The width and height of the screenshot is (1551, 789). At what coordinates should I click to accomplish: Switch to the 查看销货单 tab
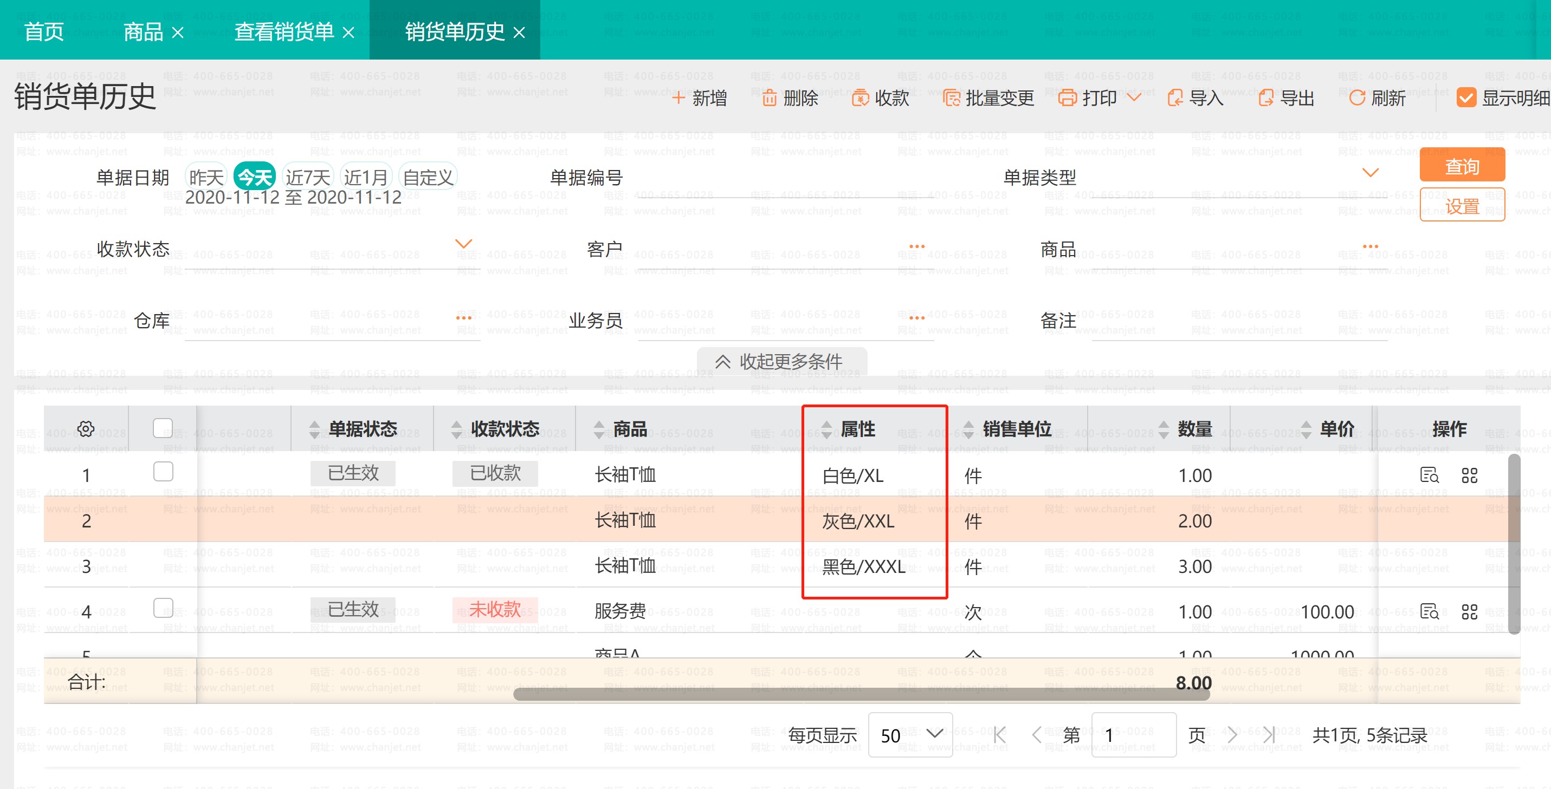coord(283,31)
